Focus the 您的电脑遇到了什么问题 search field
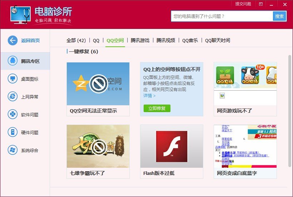Screen dimensions: 293x197 pyautogui.click(x=222, y=16)
